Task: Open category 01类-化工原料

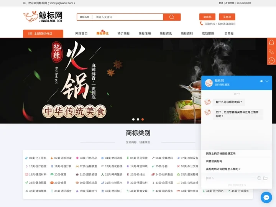Action: [x=36, y=158]
